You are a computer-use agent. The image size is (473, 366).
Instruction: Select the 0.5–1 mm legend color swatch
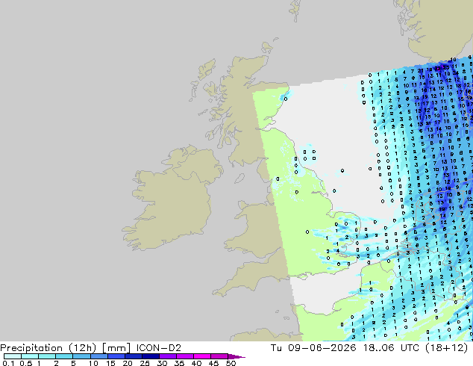click(30, 356)
